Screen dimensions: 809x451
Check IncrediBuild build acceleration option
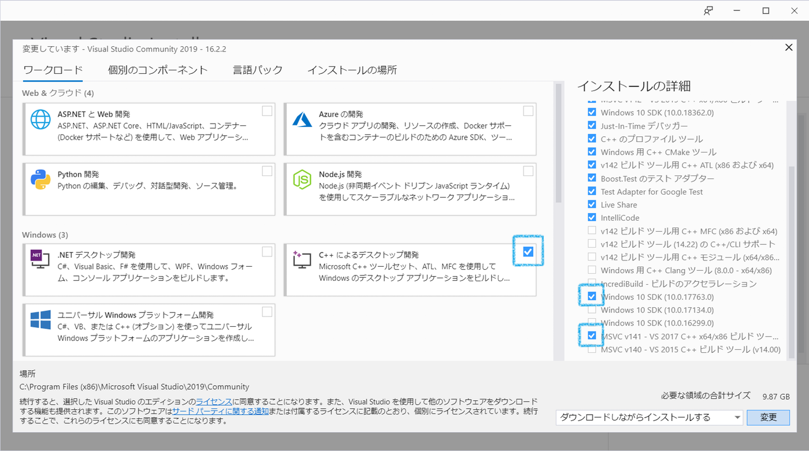coord(592,283)
